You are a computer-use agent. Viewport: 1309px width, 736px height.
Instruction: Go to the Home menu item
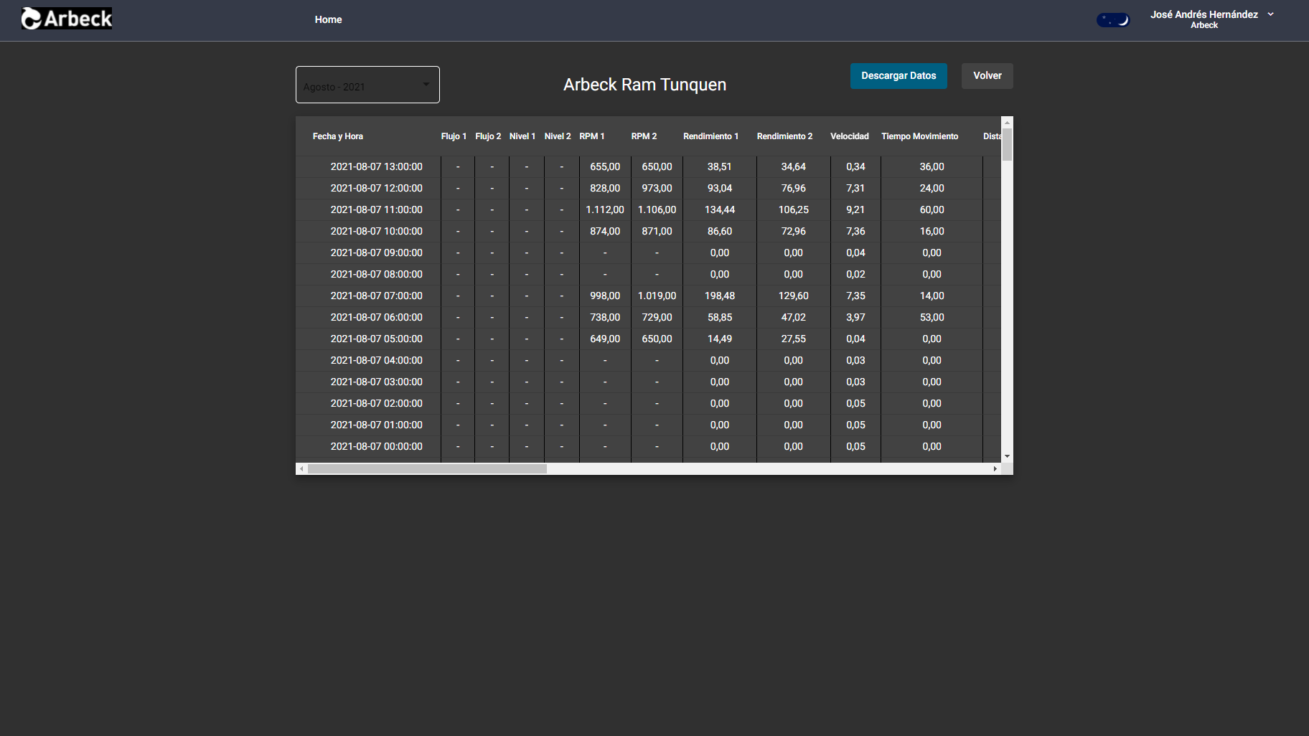click(x=328, y=20)
